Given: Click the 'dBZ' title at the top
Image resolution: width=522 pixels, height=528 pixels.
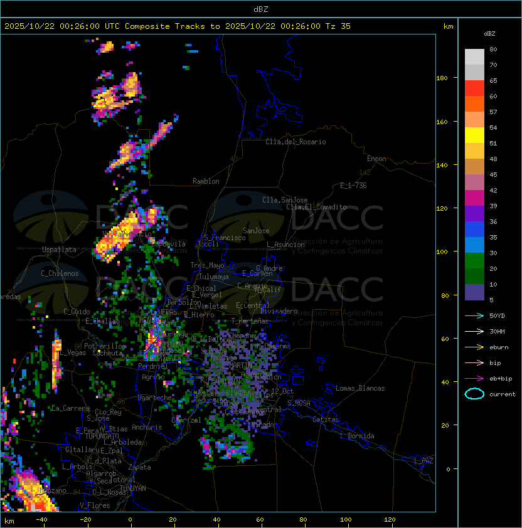Looking at the screenshot, I should 261,9.
